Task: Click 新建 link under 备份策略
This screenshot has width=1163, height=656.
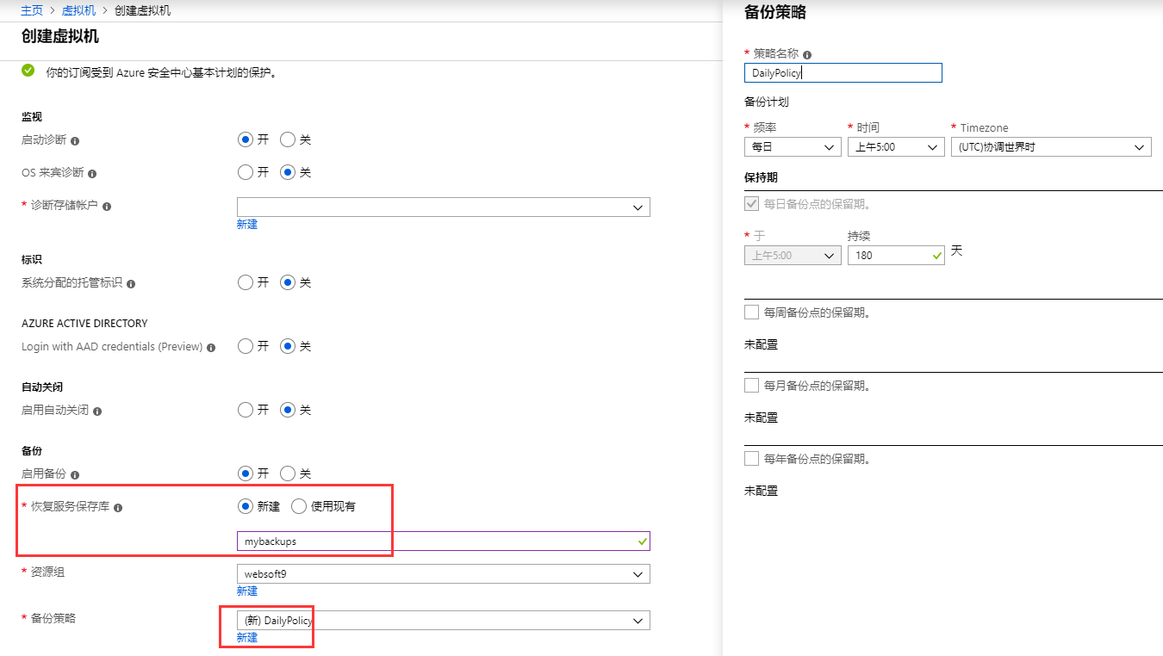Action: [247, 637]
